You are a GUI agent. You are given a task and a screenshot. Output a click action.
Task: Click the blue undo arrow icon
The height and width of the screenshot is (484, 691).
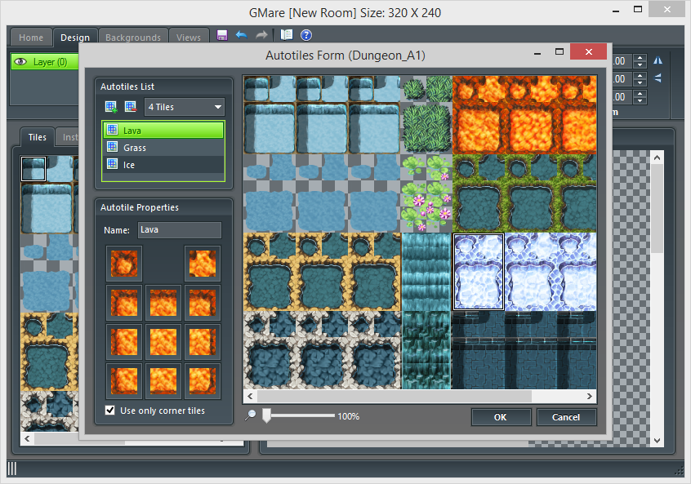(242, 35)
